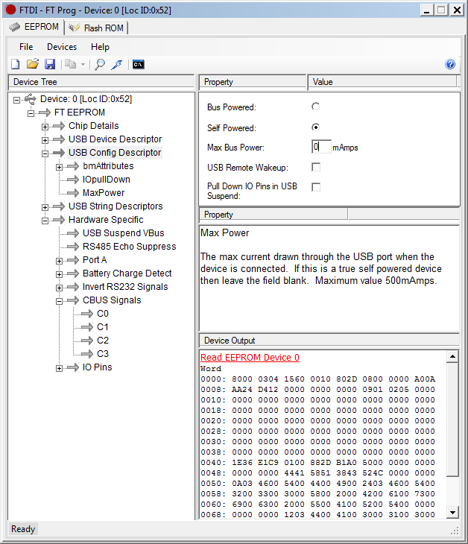Collapse the CBUS Signals node
Image resolution: width=468 pixels, height=544 pixels.
60,301
